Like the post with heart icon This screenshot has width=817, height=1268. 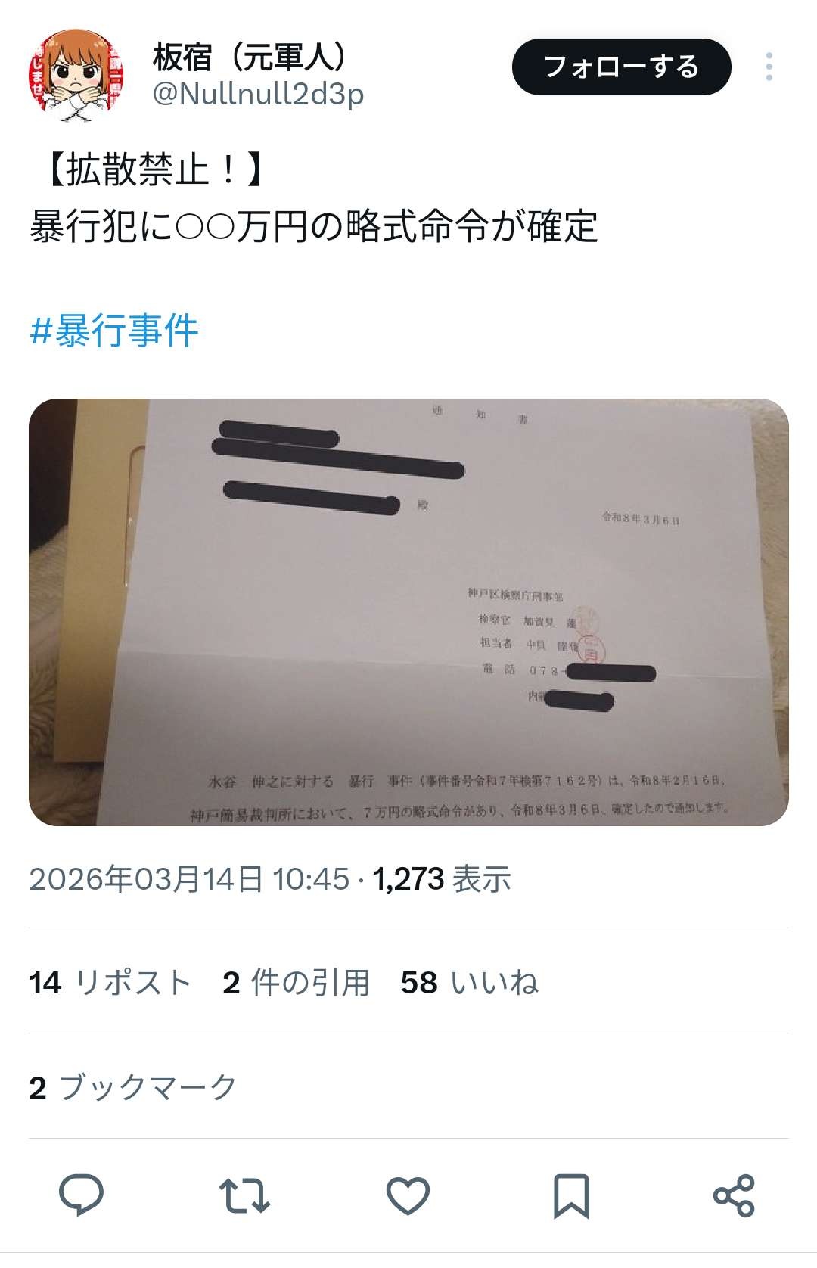408,1196
